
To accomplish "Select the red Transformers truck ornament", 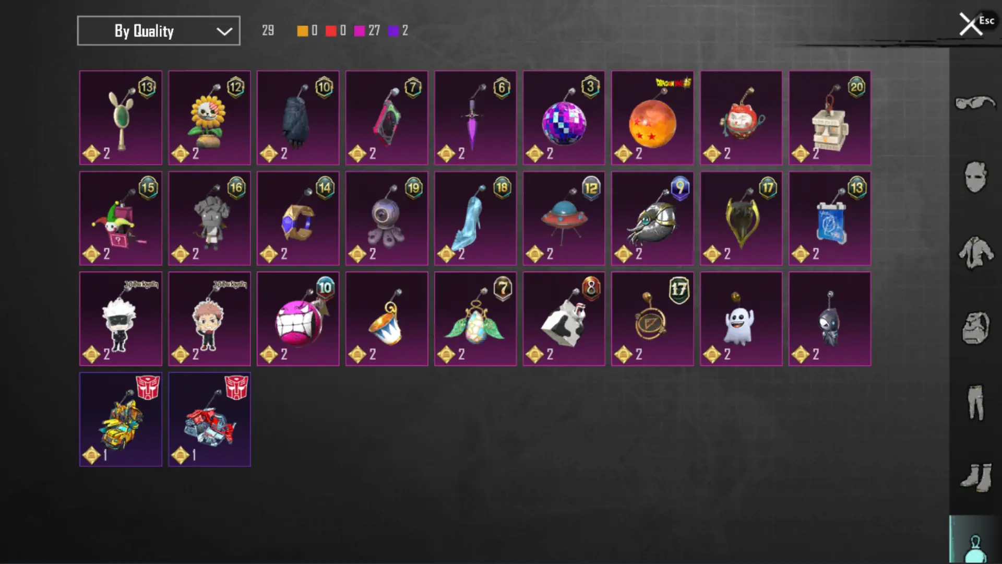I will (209, 419).
